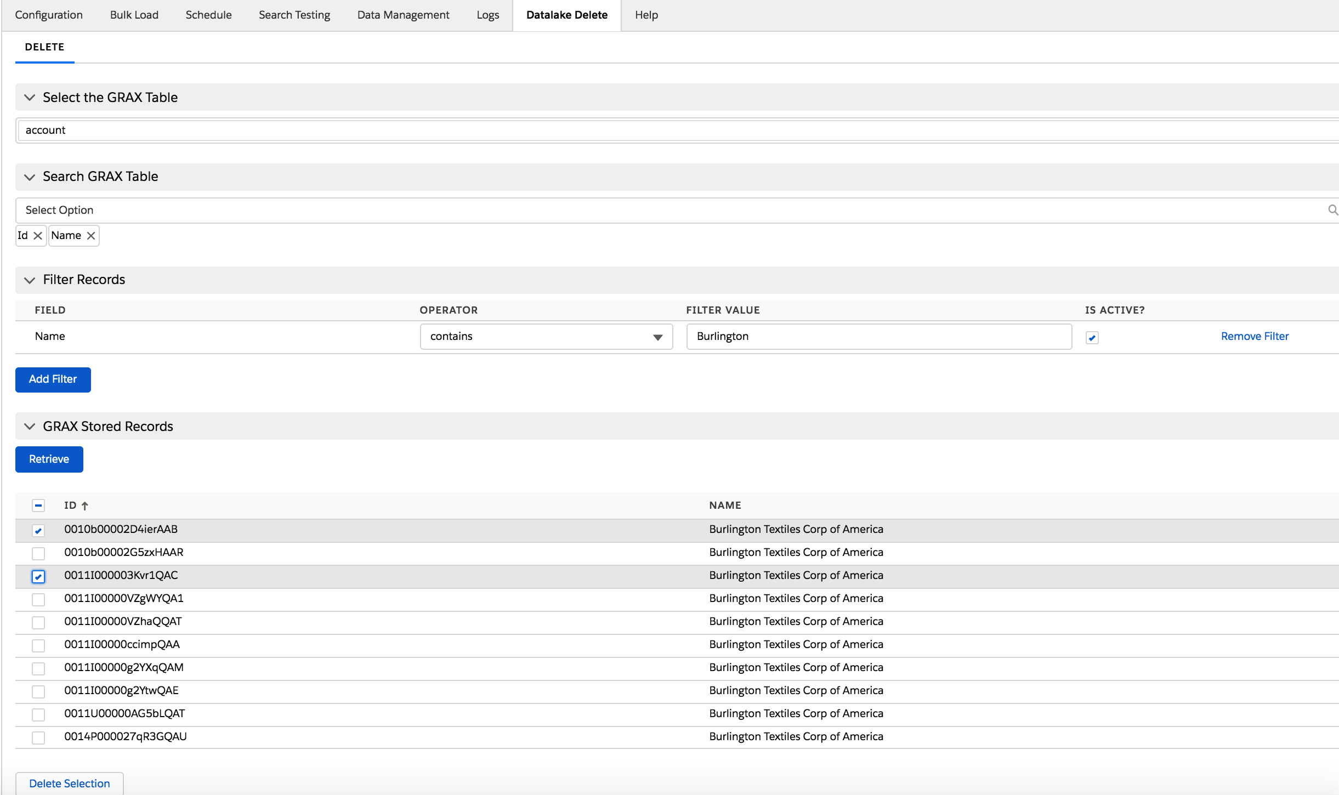This screenshot has width=1339, height=795.
Task: Click the Name filter field label
Action: pos(50,336)
